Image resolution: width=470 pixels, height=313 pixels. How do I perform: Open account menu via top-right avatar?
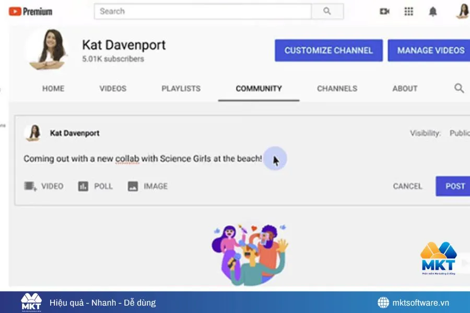click(x=463, y=11)
